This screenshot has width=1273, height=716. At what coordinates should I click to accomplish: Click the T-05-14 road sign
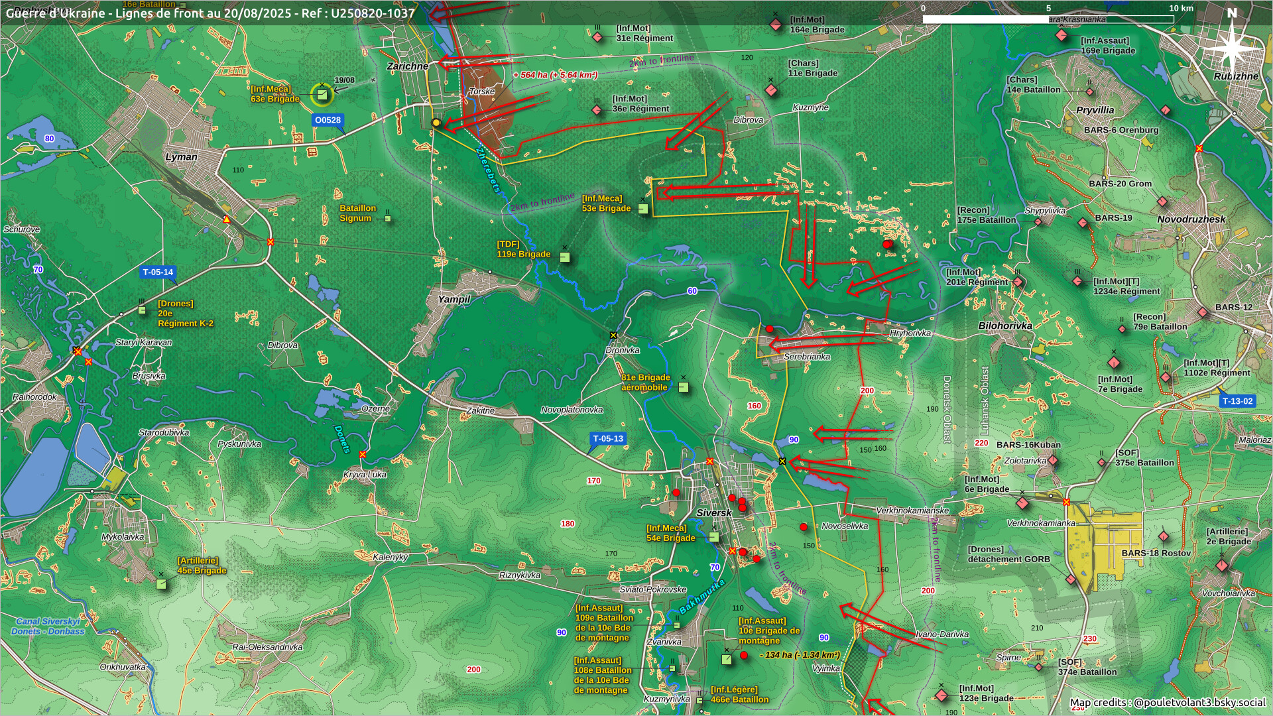pos(158,272)
